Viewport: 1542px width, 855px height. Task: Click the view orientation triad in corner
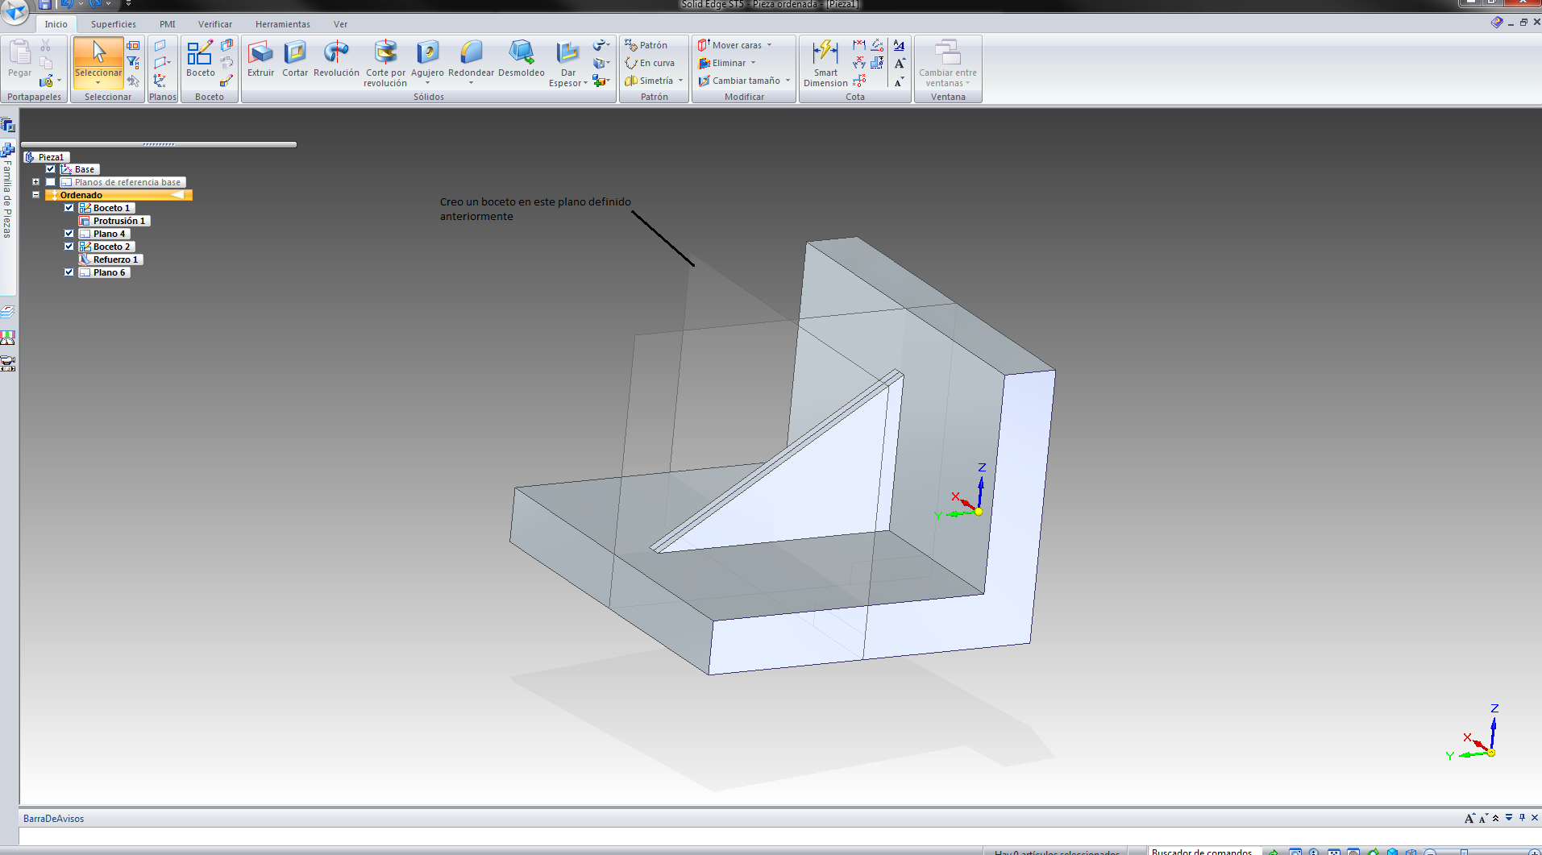(1475, 733)
